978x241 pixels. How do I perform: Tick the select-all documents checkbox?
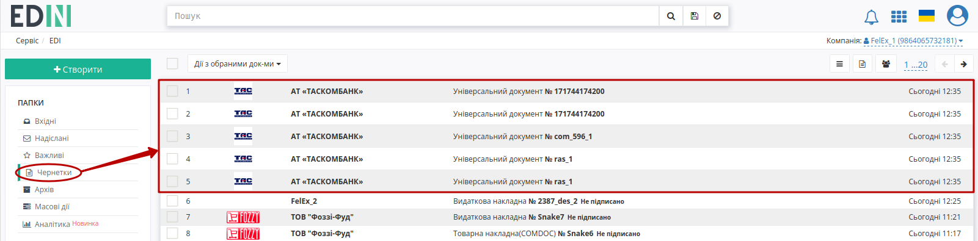pos(172,63)
